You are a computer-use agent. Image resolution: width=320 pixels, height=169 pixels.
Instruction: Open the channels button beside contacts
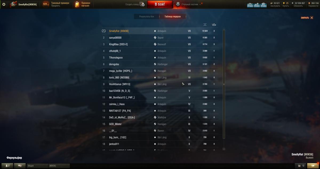point(20,166)
